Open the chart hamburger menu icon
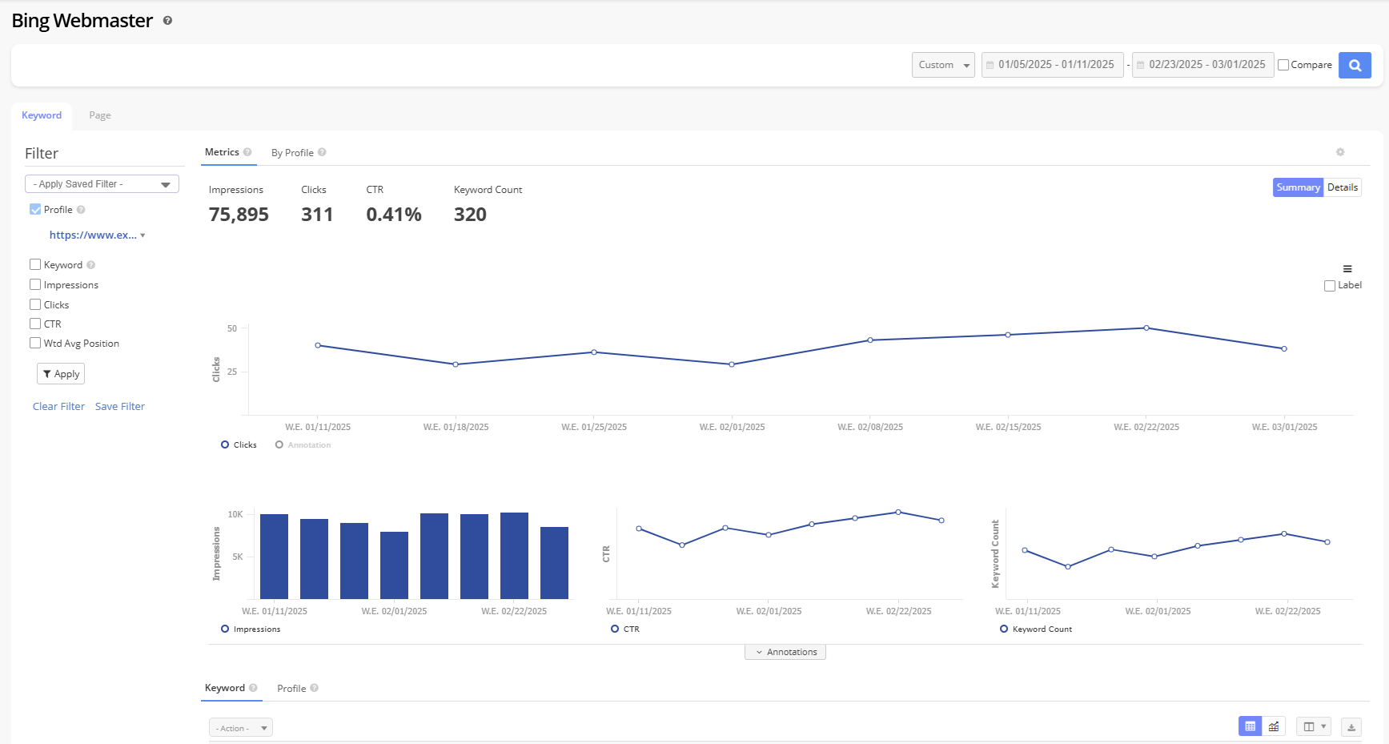The height and width of the screenshot is (744, 1389). click(x=1347, y=269)
